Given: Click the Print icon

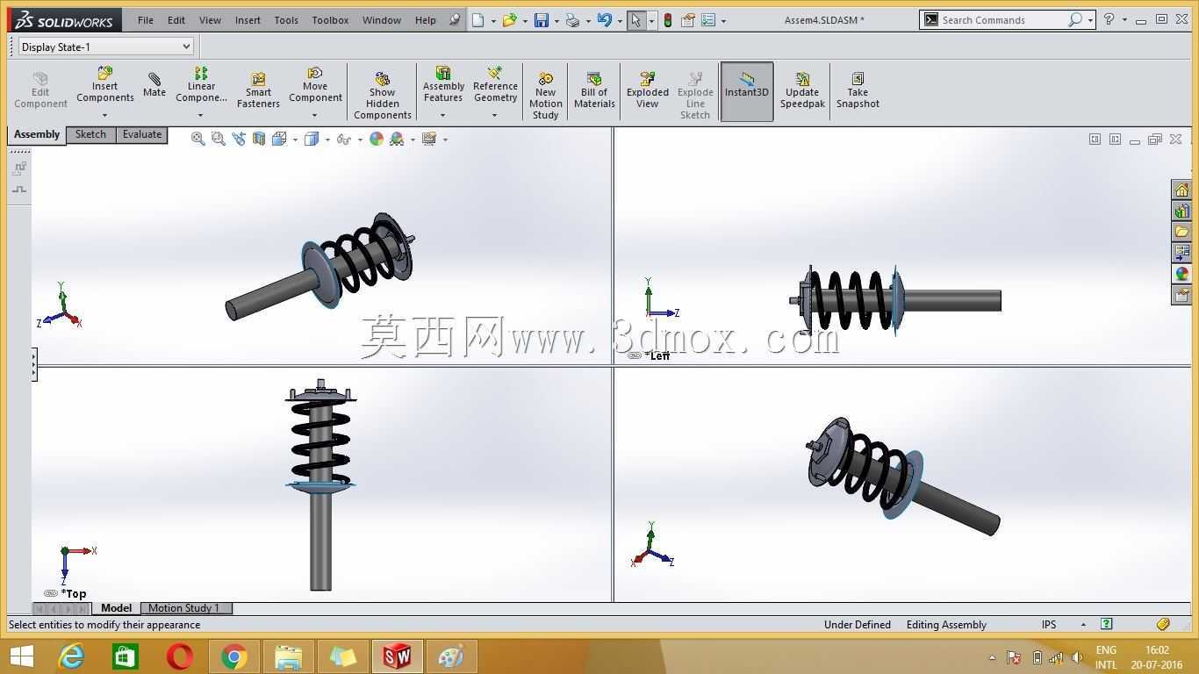Looking at the screenshot, I should (572, 20).
